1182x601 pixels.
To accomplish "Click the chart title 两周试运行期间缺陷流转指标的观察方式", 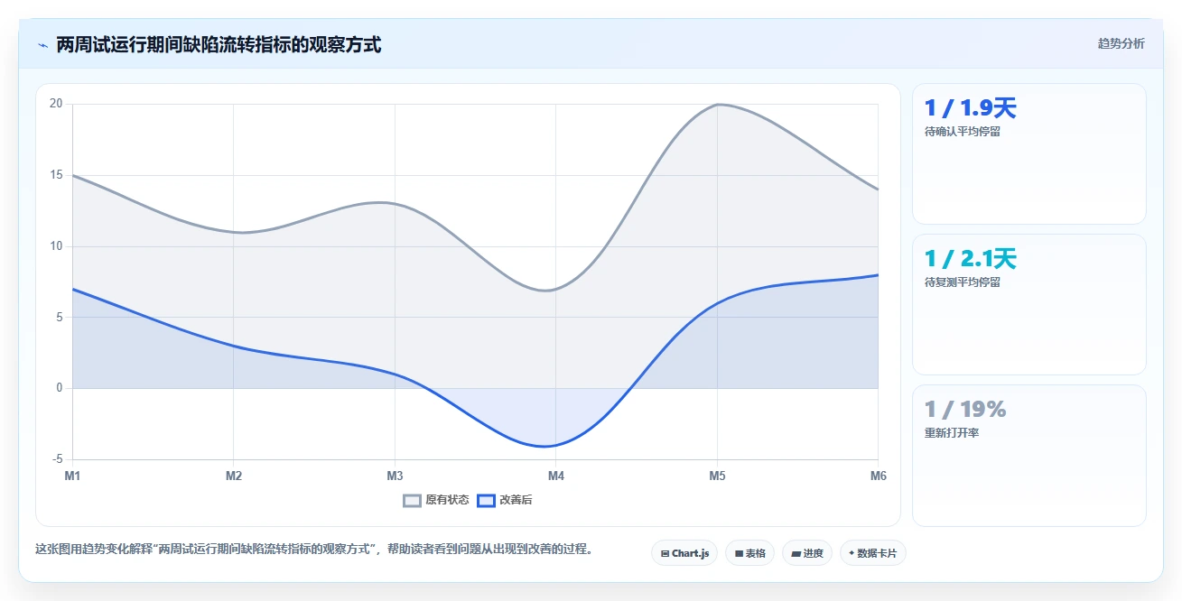I will pyautogui.click(x=219, y=45).
